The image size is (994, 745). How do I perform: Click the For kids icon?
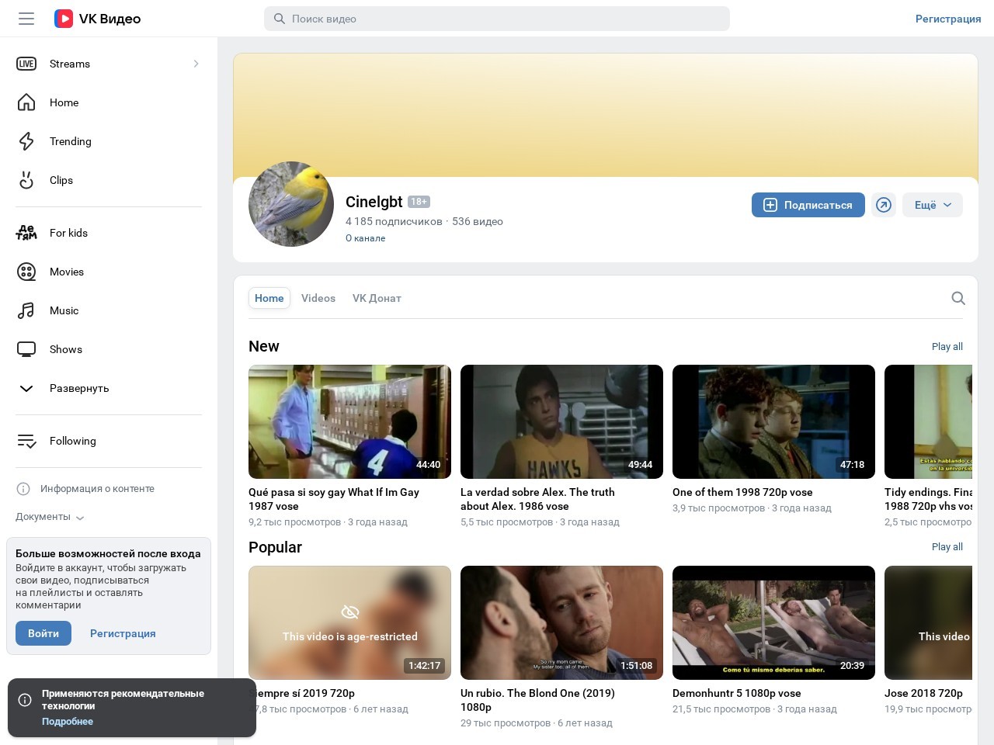click(x=26, y=233)
